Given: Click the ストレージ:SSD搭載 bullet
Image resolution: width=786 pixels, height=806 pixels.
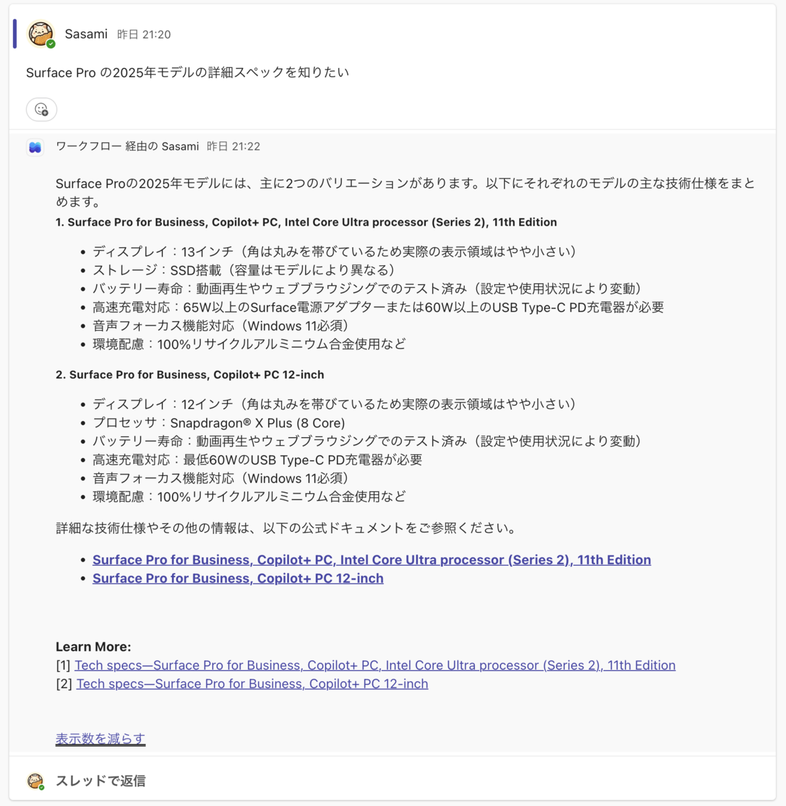Looking at the screenshot, I should [x=244, y=270].
